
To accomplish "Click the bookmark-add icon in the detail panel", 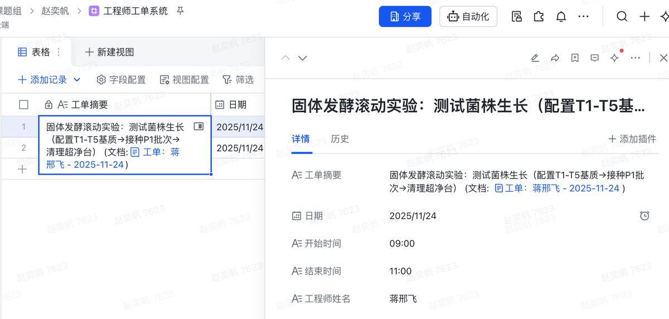I will coord(575,58).
